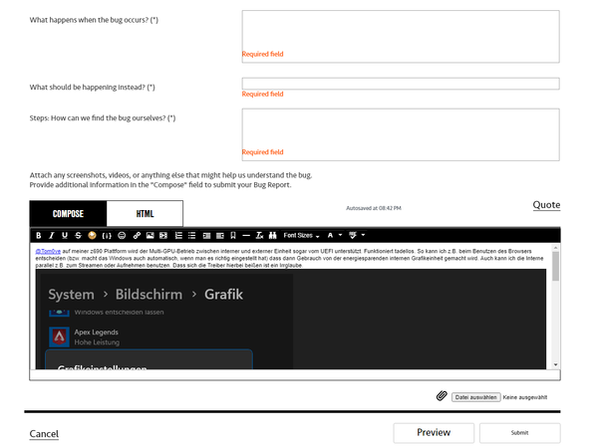Insert a link with the chain icon

[x=137, y=235]
